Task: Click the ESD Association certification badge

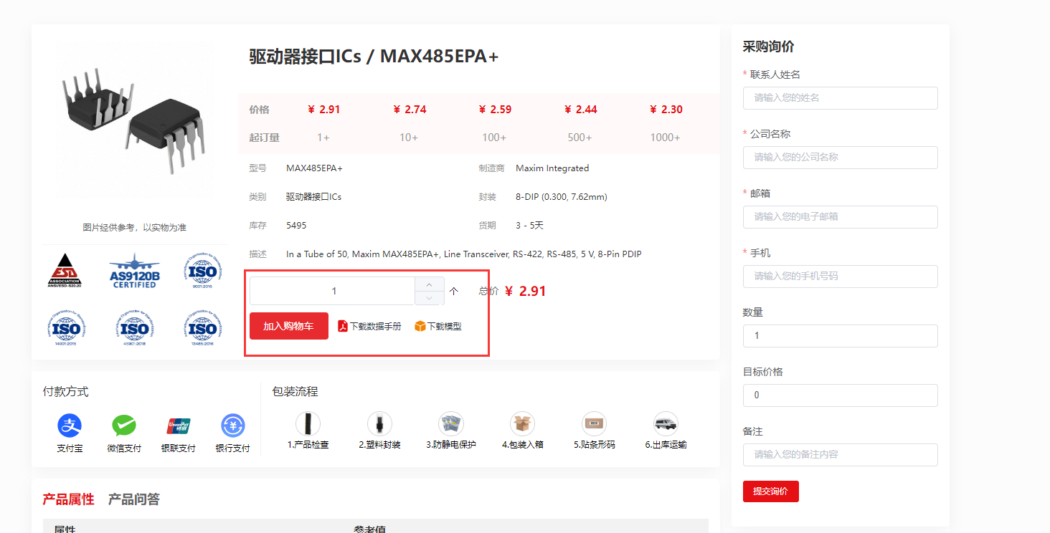Action: click(x=65, y=270)
